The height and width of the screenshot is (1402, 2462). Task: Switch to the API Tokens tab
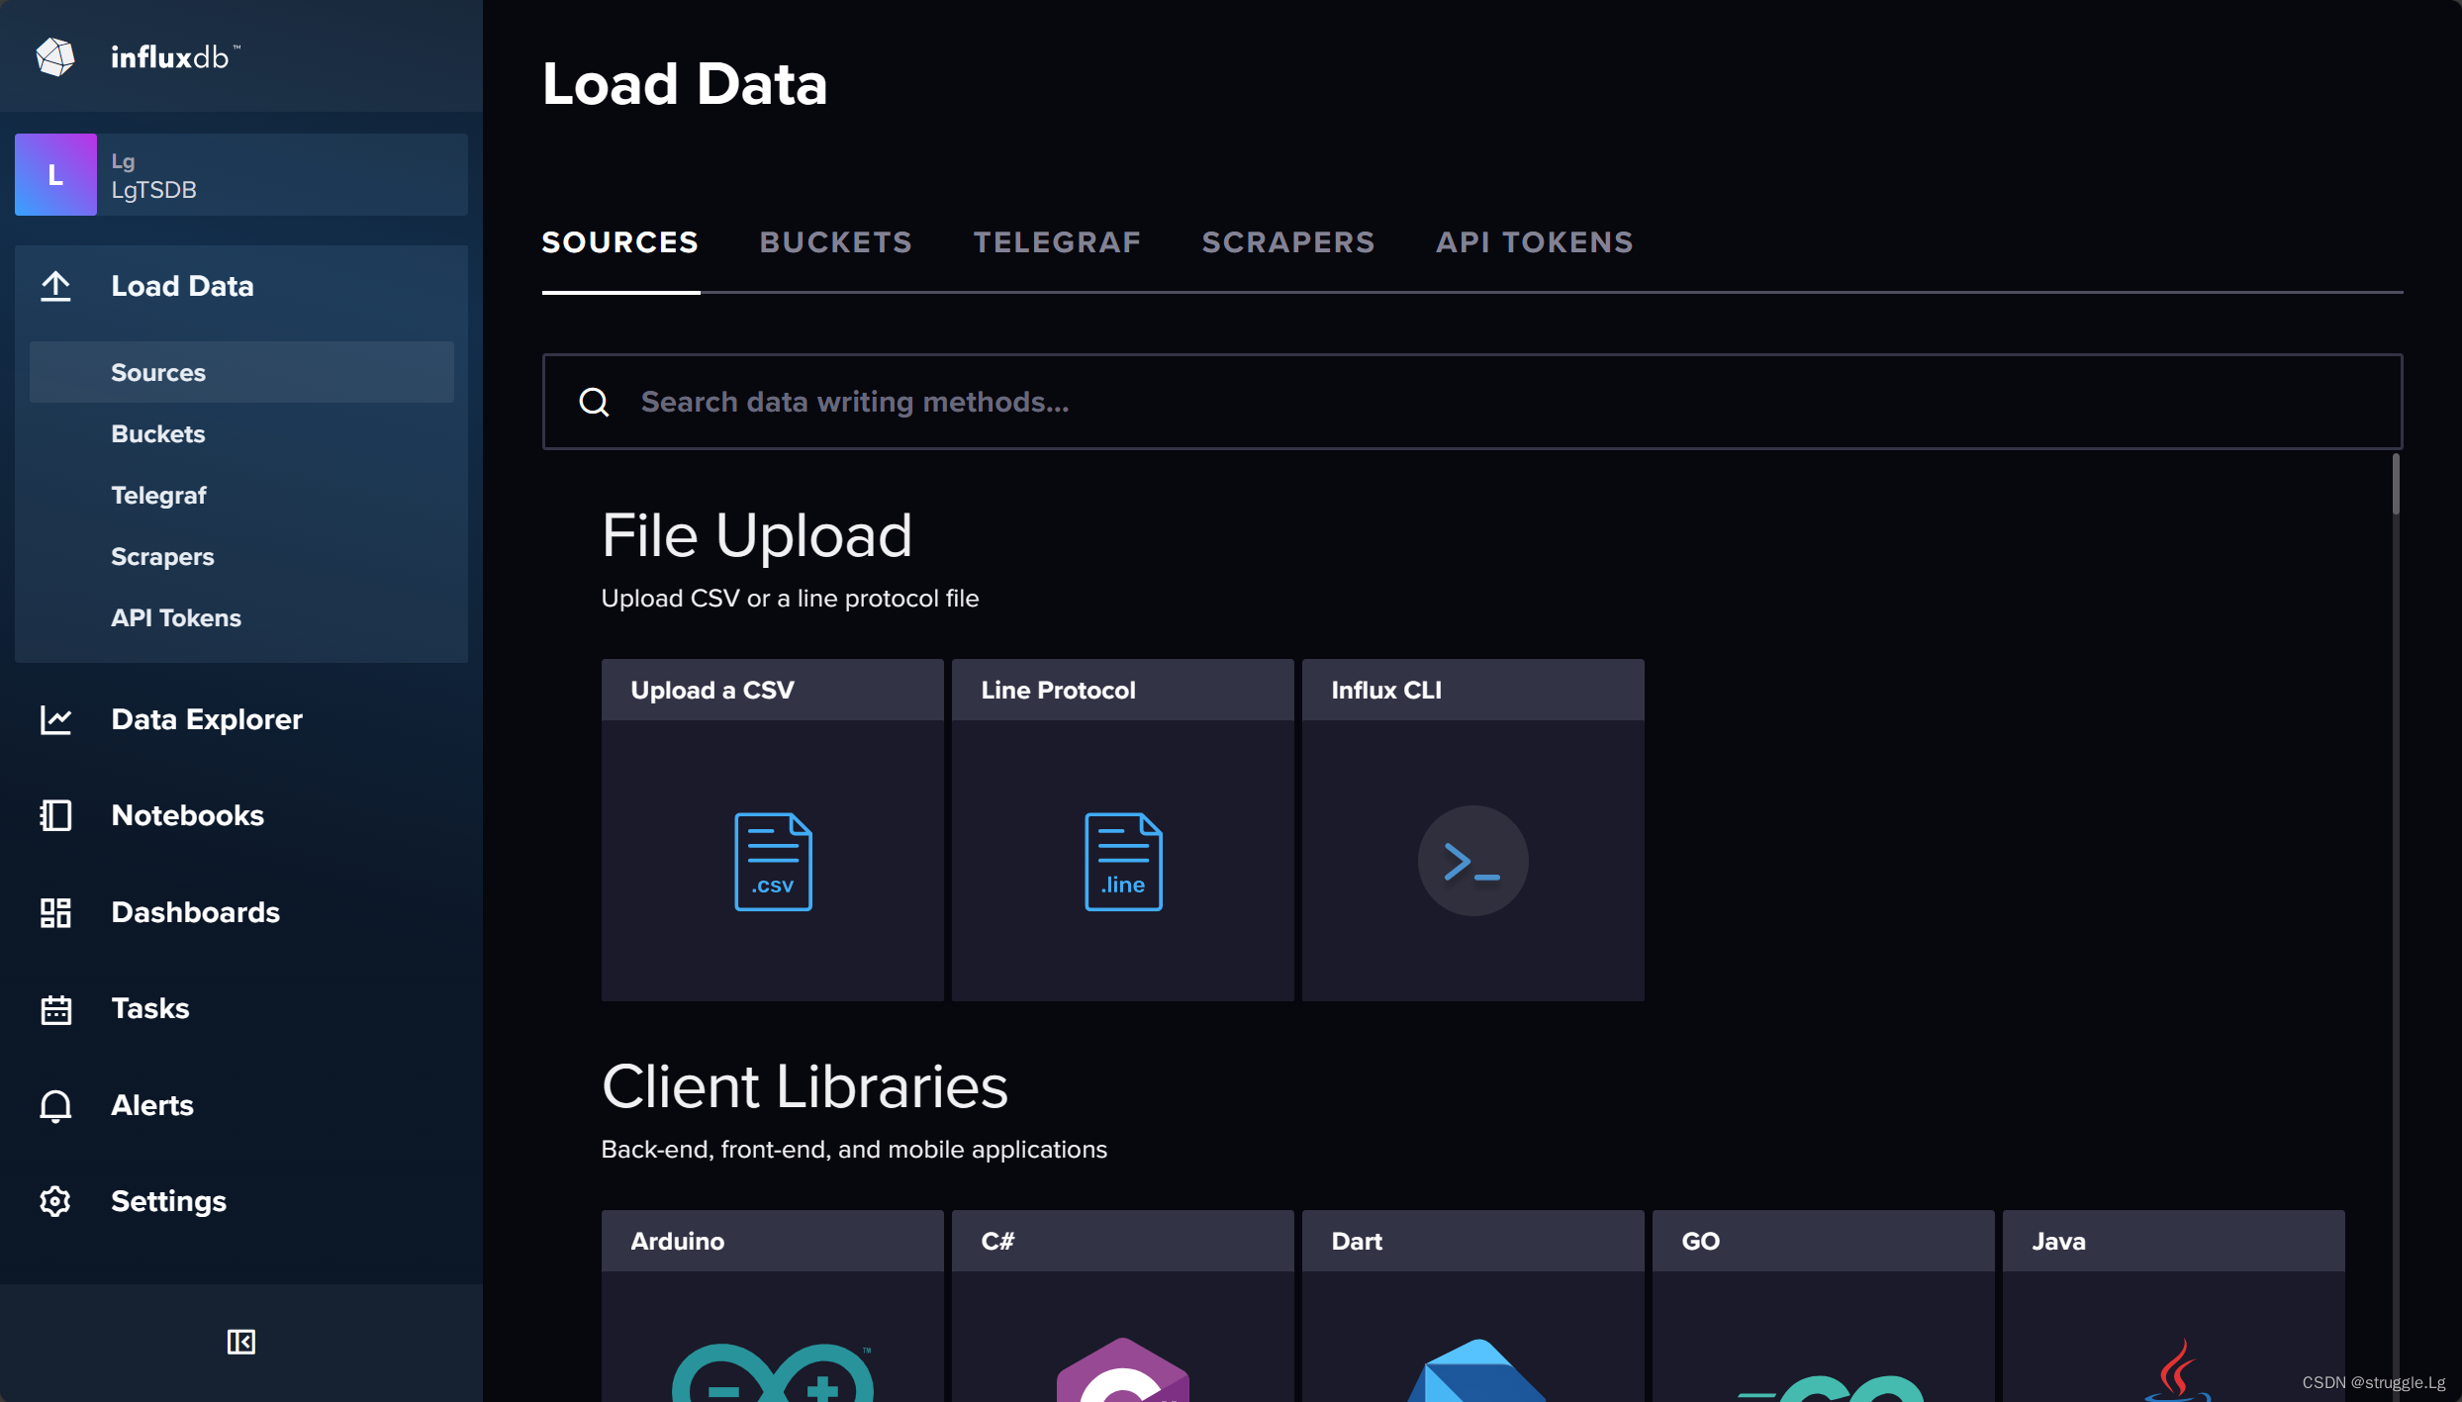coord(1534,242)
